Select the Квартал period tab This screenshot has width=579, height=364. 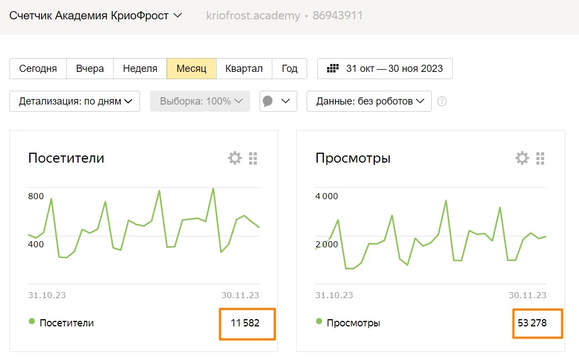click(244, 69)
